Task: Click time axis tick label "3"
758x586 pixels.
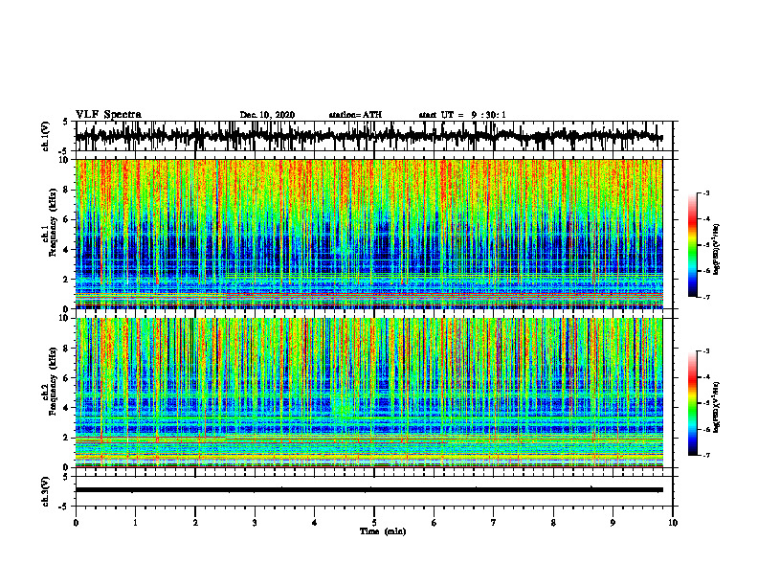Action: [x=255, y=523]
